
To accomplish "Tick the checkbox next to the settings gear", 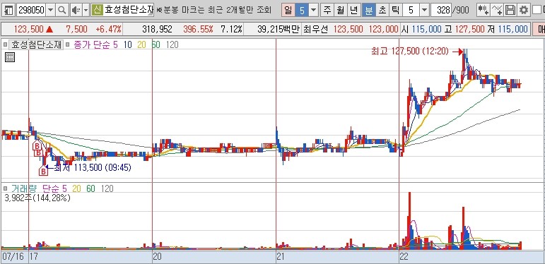I will [537, 10].
